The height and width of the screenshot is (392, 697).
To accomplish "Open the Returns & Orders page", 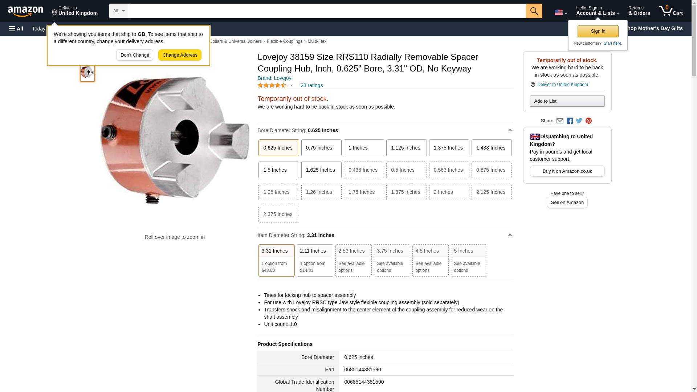I will coord(639,11).
